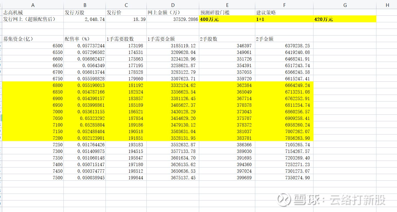Select the cell with 0.050038945
Screen dimensions: 397x212
pos(85,178)
